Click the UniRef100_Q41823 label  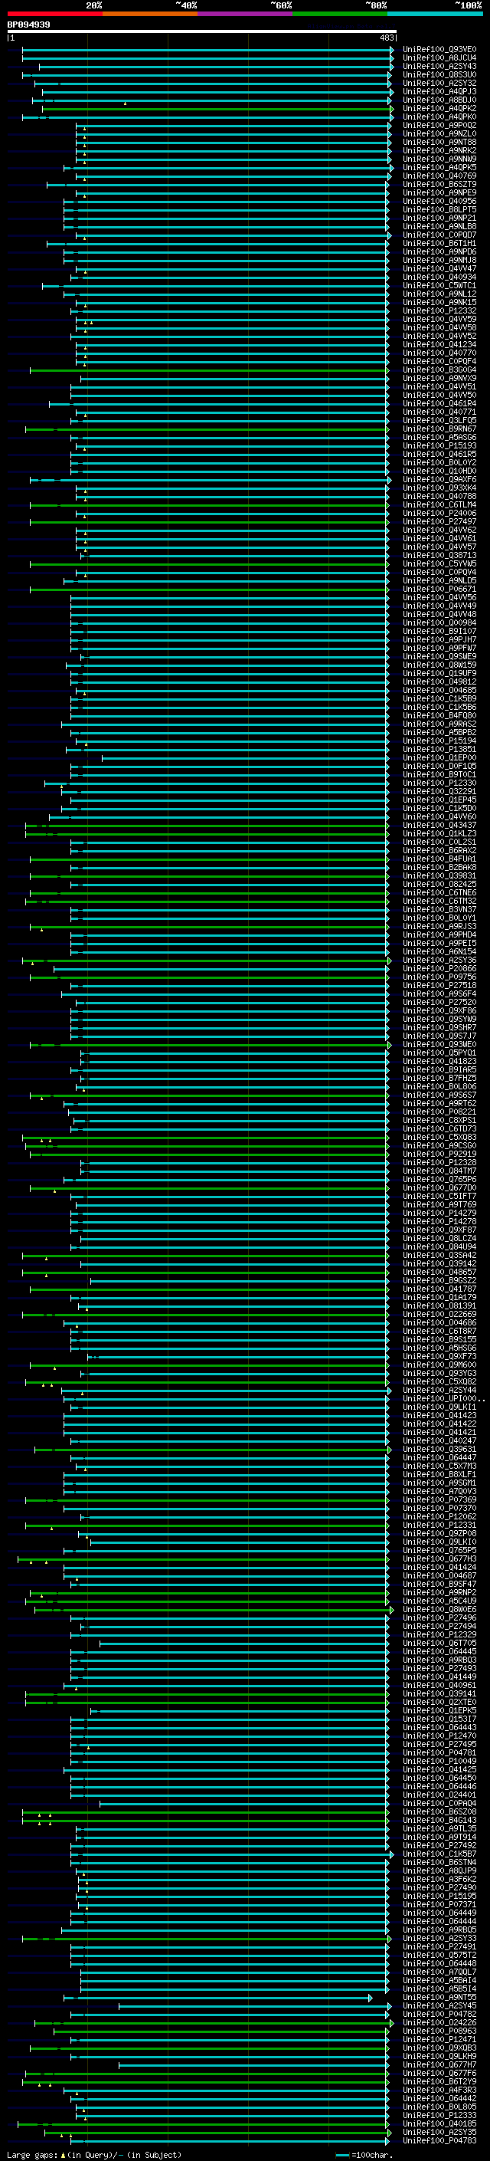point(439,1061)
